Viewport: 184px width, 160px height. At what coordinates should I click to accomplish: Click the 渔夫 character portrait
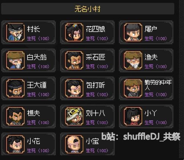pos(133,60)
